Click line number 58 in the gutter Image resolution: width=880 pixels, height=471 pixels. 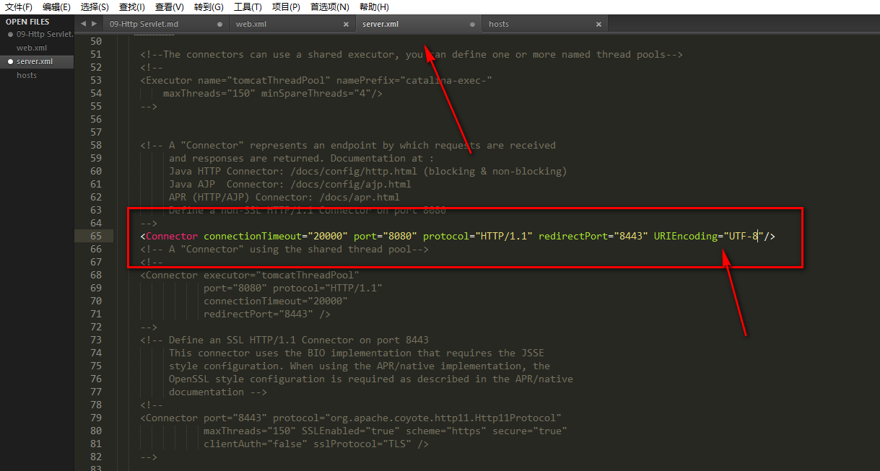tap(97, 145)
